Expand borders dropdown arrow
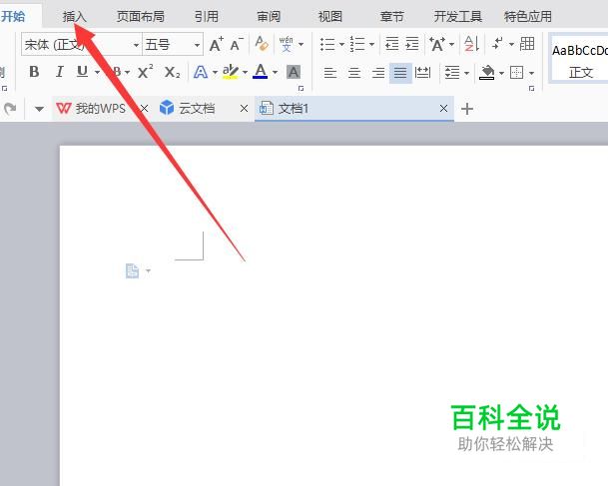Screen dimensions: 608x486 pos(531,73)
